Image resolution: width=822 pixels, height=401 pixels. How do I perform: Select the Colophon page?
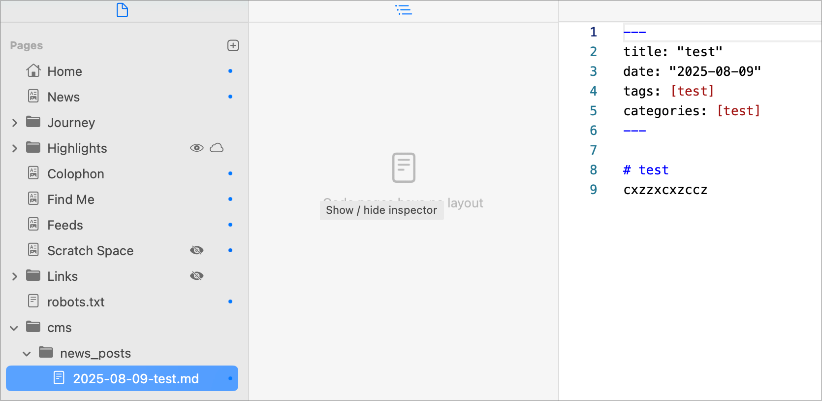tap(76, 174)
